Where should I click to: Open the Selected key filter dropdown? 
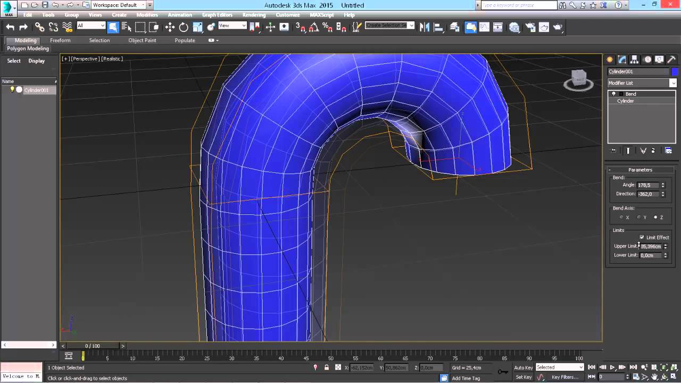pyautogui.click(x=560, y=368)
